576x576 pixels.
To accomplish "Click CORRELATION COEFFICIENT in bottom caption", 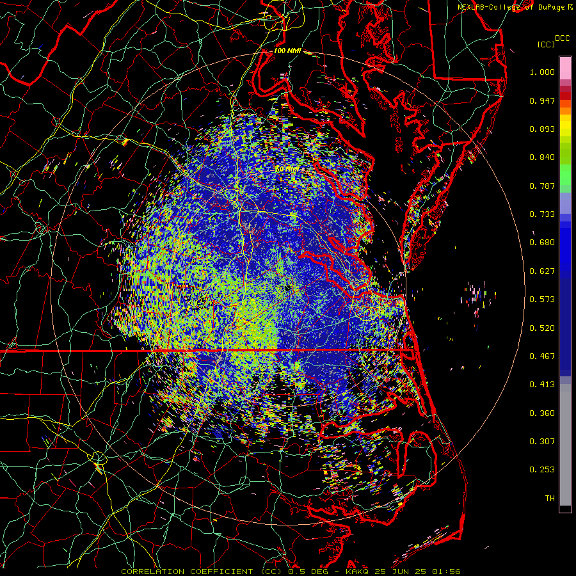I will click(187, 572).
